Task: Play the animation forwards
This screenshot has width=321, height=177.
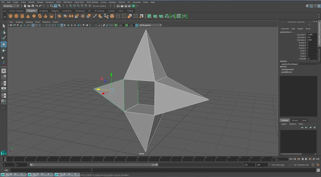Action: [306, 159]
